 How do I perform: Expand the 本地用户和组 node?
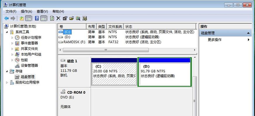(x=12, y=55)
